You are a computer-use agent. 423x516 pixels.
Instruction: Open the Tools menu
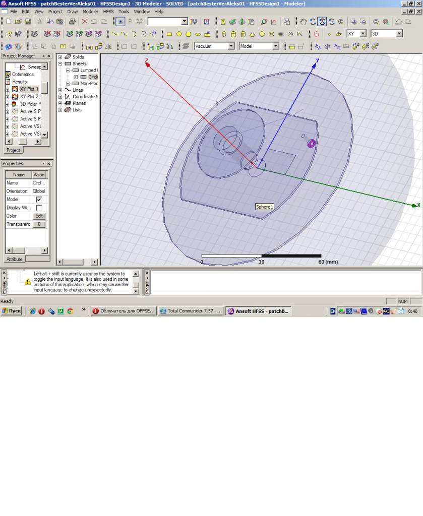124,12
